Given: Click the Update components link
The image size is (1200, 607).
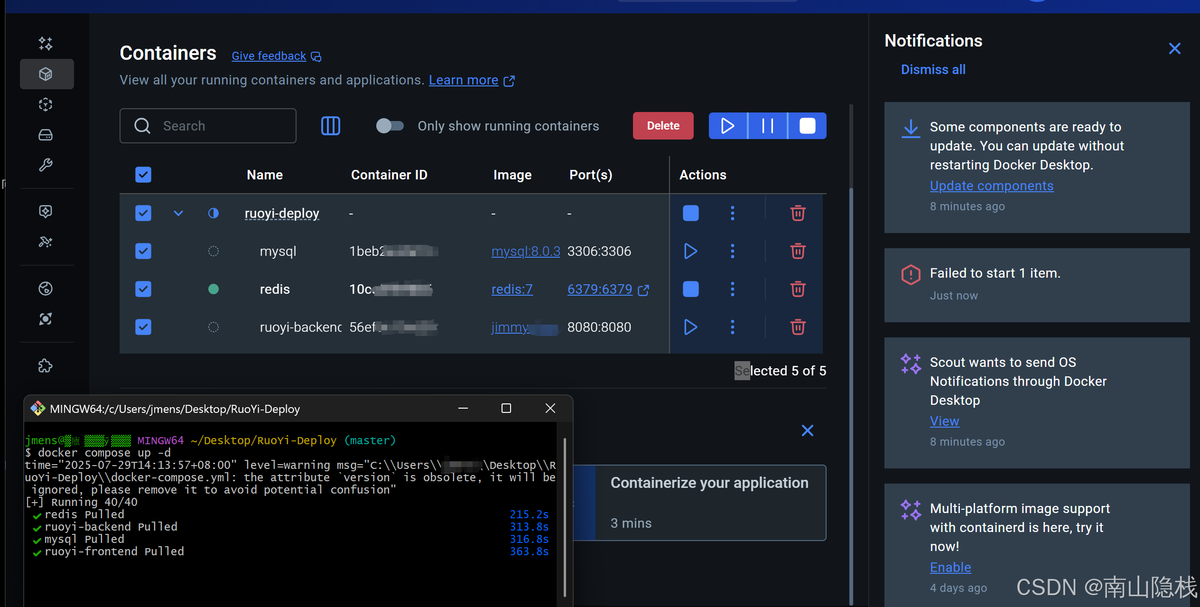Looking at the screenshot, I should (992, 186).
